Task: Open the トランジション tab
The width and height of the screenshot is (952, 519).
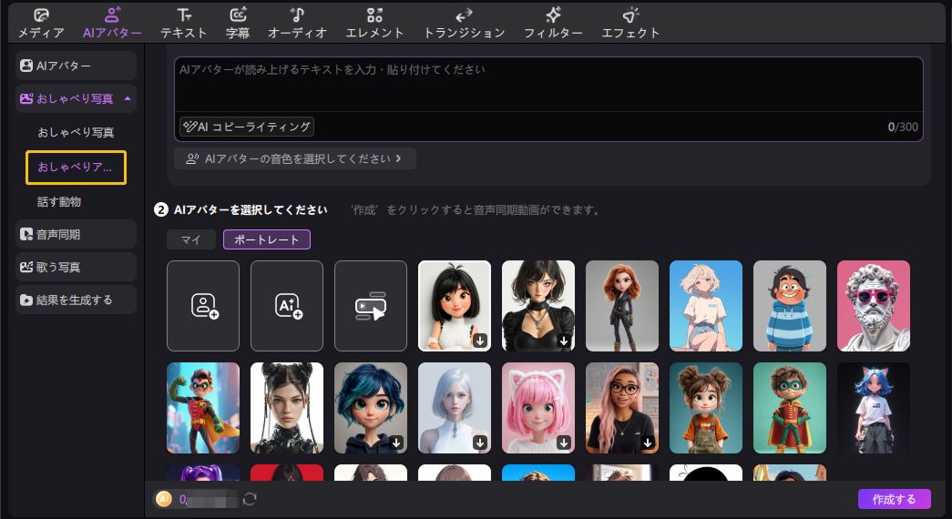Action: click(x=464, y=24)
